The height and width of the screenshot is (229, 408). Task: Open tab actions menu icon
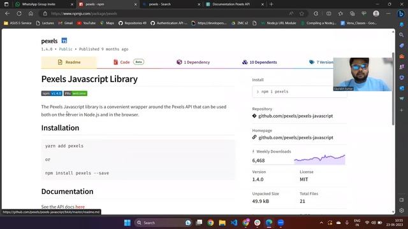[6, 4]
